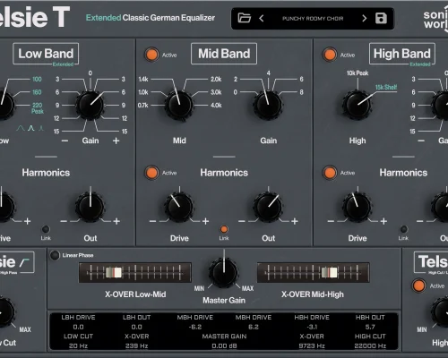The image size is (448, 358).
Task: Select the narrow bell shape icon in Low Band
Action: pyautogui.click(x=41, y=128)
